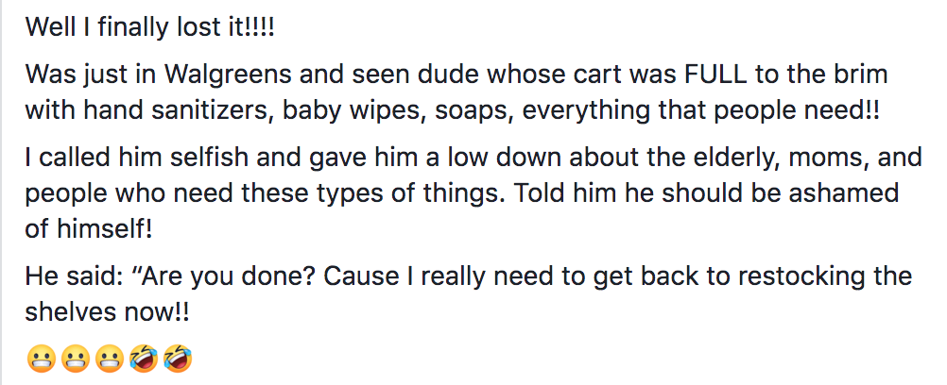Click the second grimacing face emoji
947x385 pixels.
pos(74,359)
